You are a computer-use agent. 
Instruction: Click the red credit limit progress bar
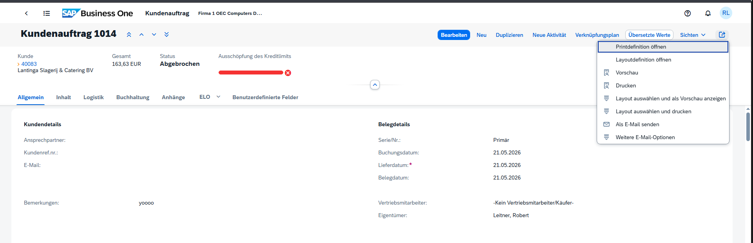click(251, 73)
